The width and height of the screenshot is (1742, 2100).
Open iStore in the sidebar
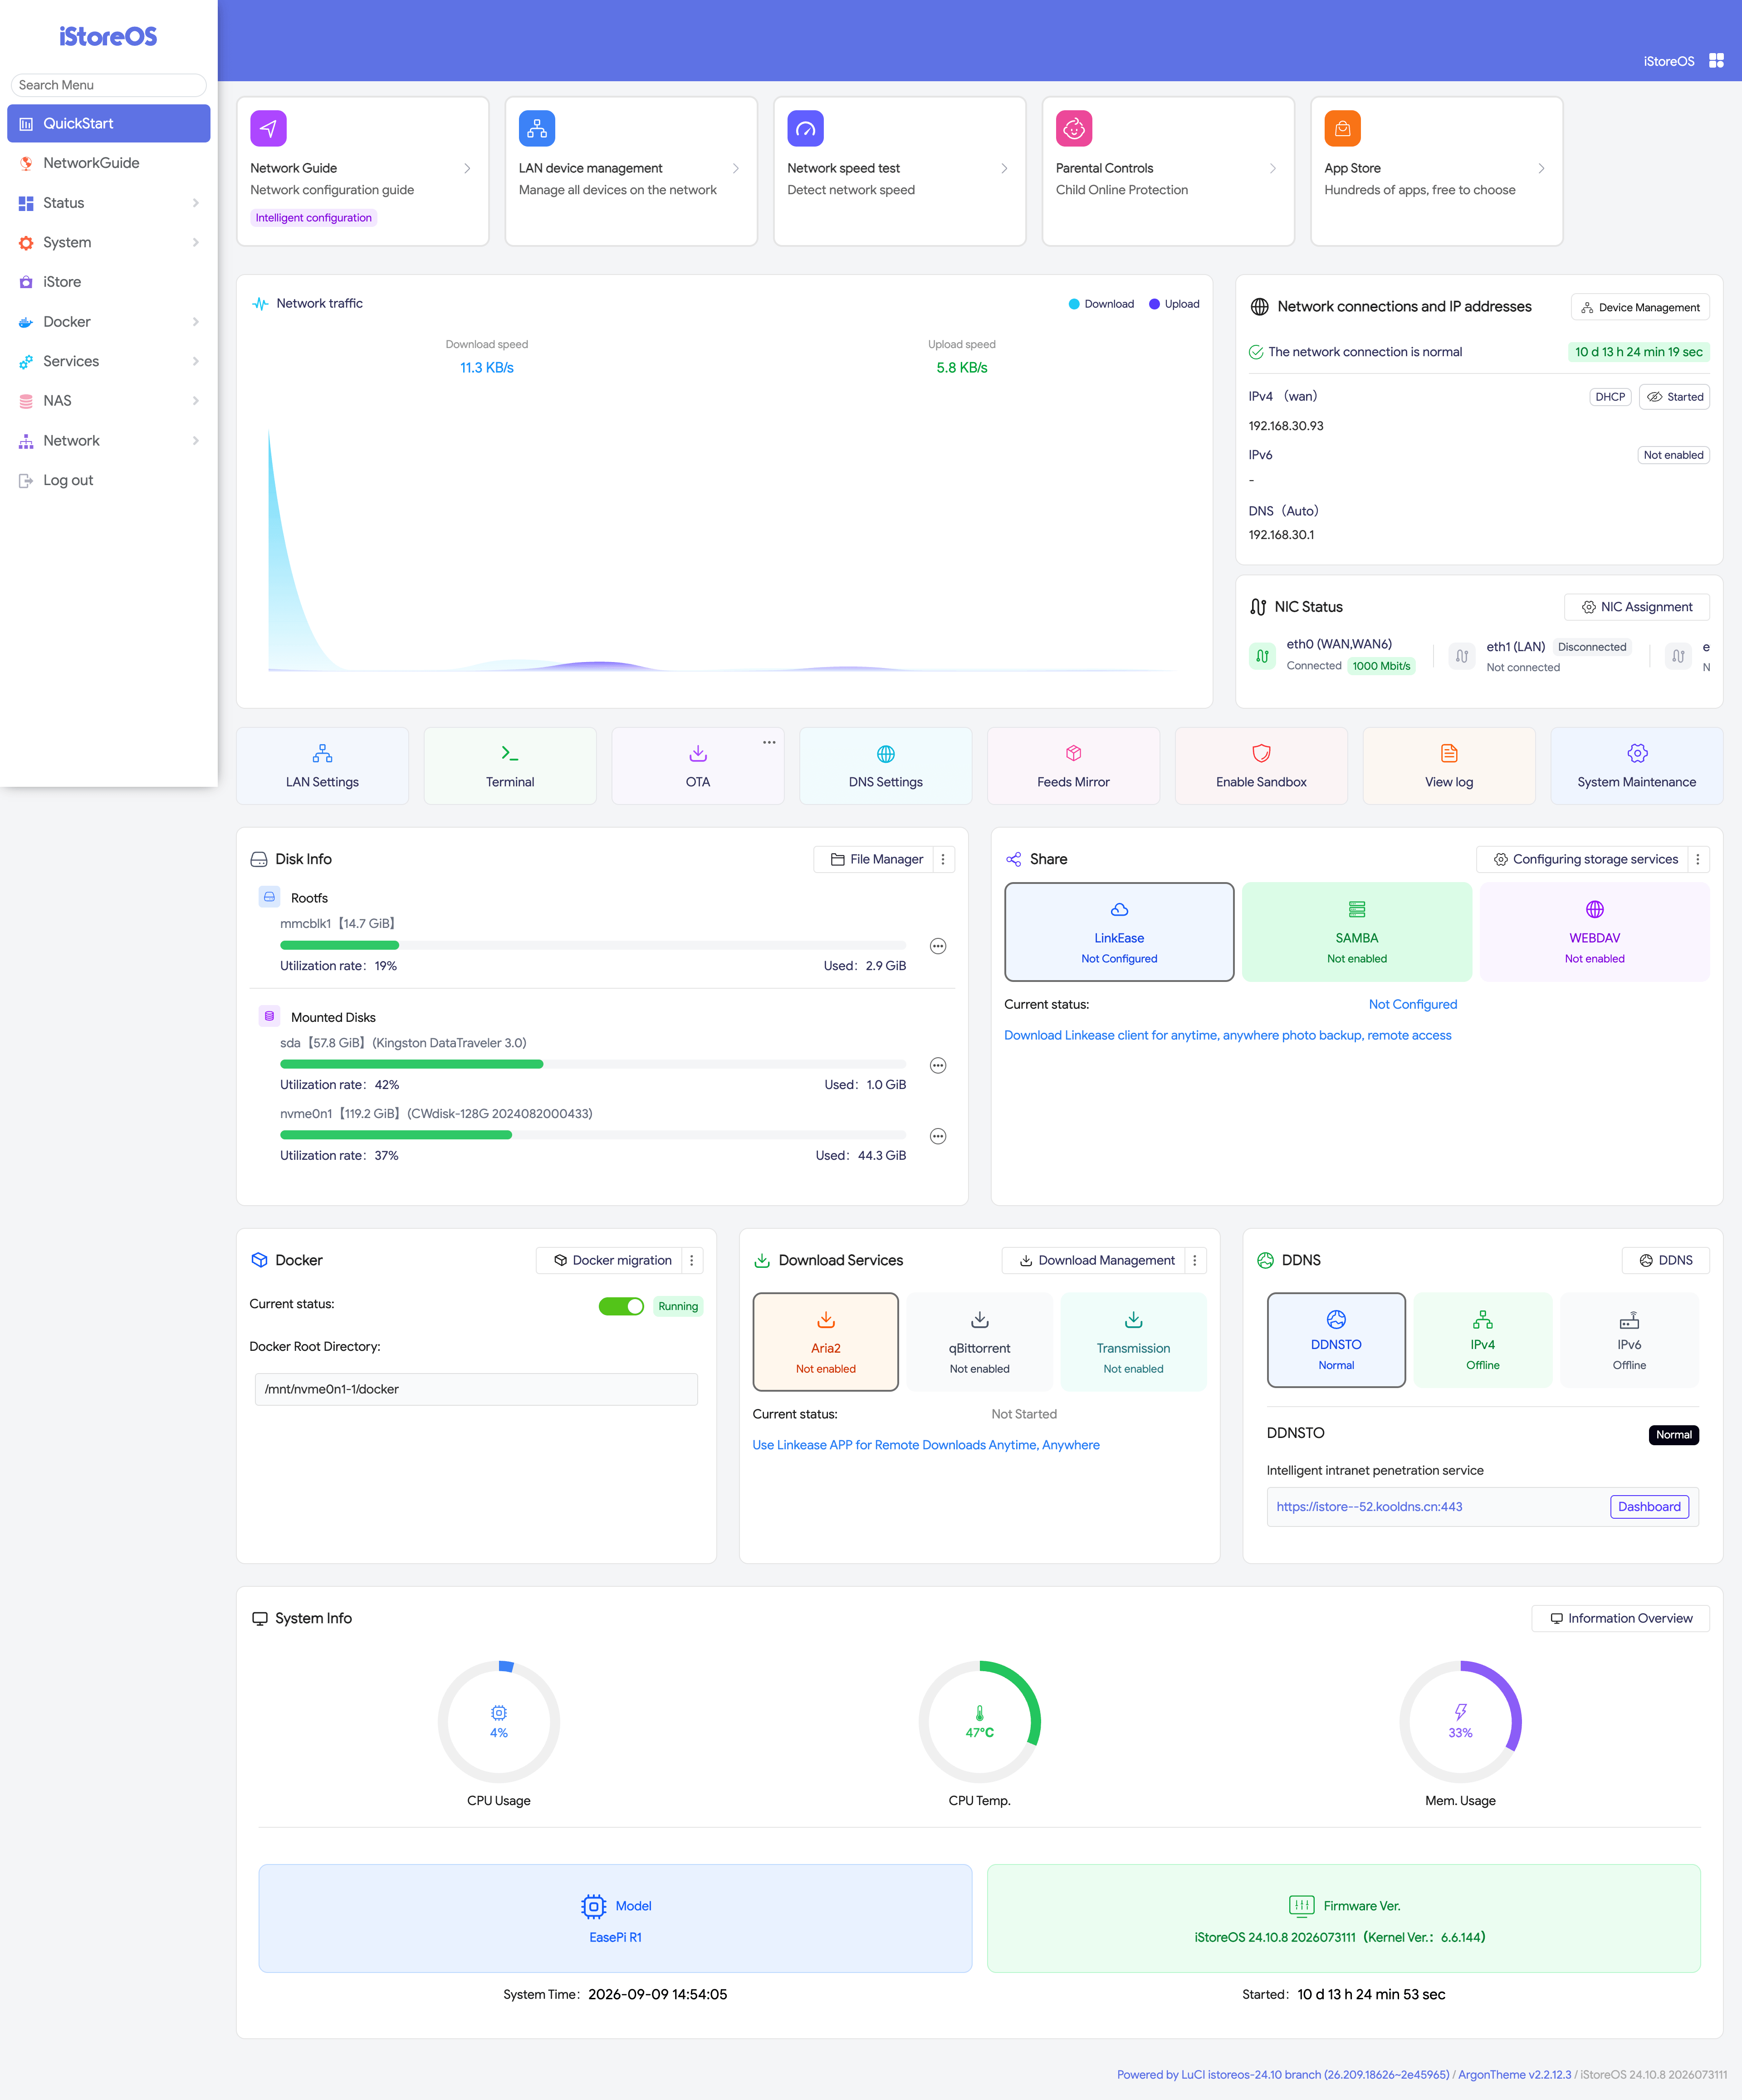[x=109, y=282]
